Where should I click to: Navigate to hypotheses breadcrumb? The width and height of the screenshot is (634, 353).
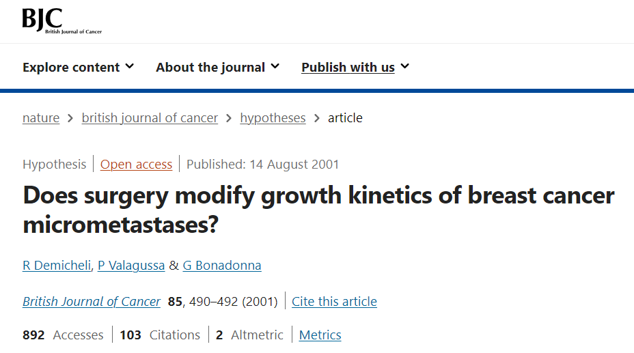pyautogui.click(x=273, y=117)
